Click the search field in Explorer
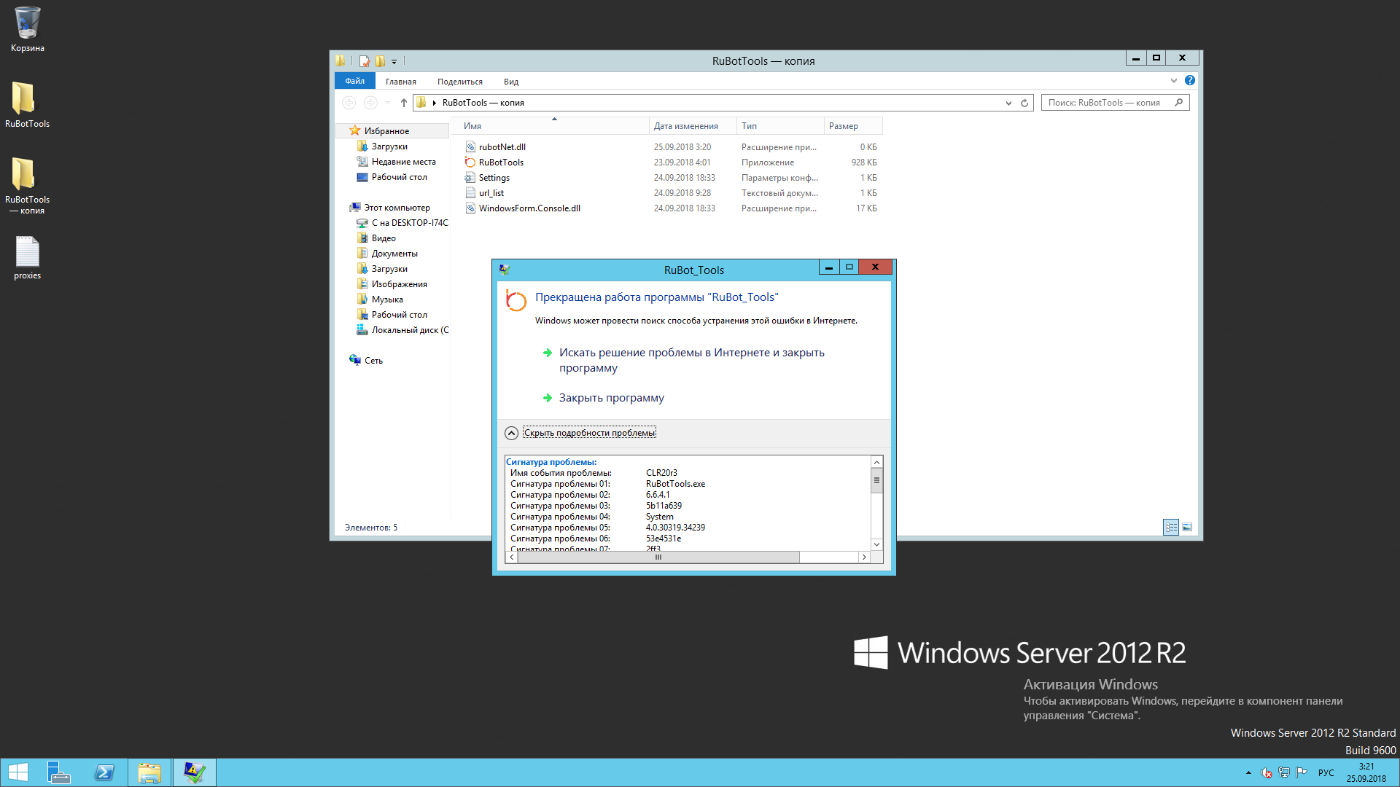The image size is (1400, 787). (1108, 103)
